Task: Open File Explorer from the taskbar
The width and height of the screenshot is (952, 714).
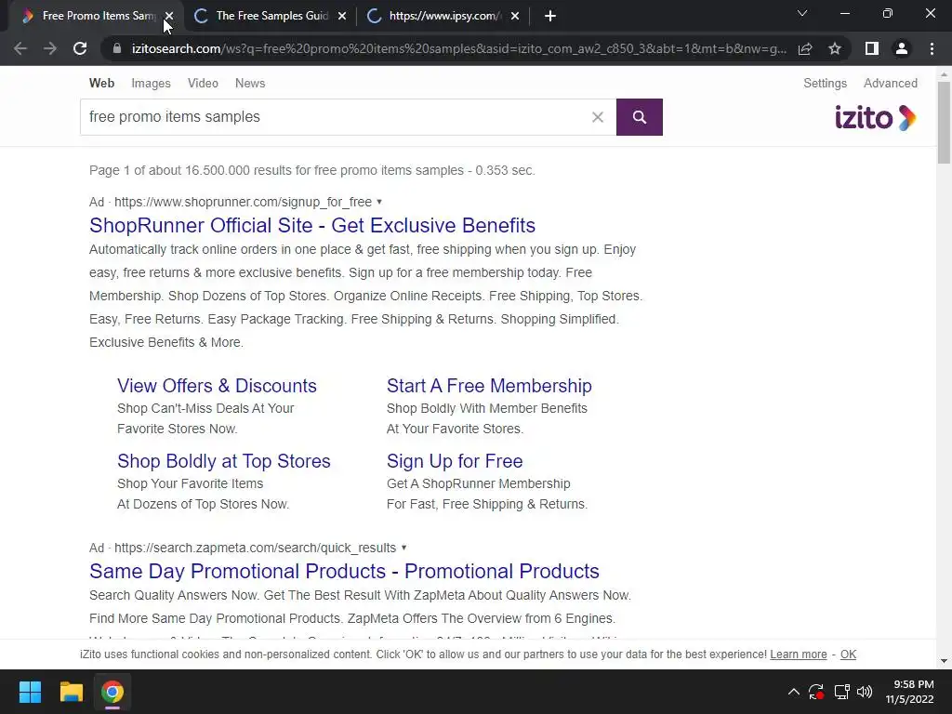Action: pyautogui.click(x=71, y=692)
